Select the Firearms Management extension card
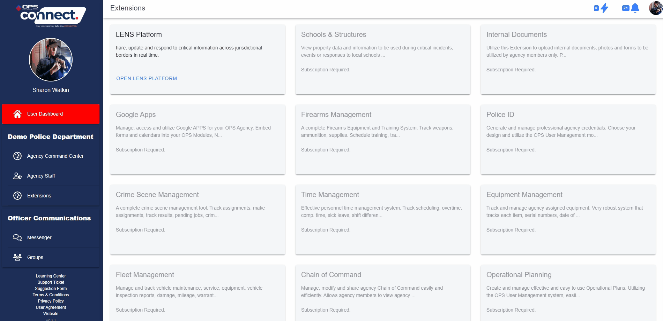The width and height of the screenshot is (663, 321). (382, 139)
